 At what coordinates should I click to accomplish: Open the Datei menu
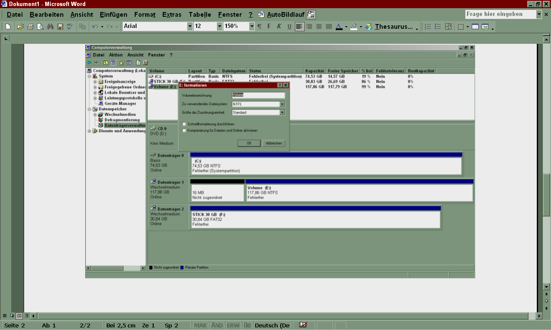tap(15, 14)
